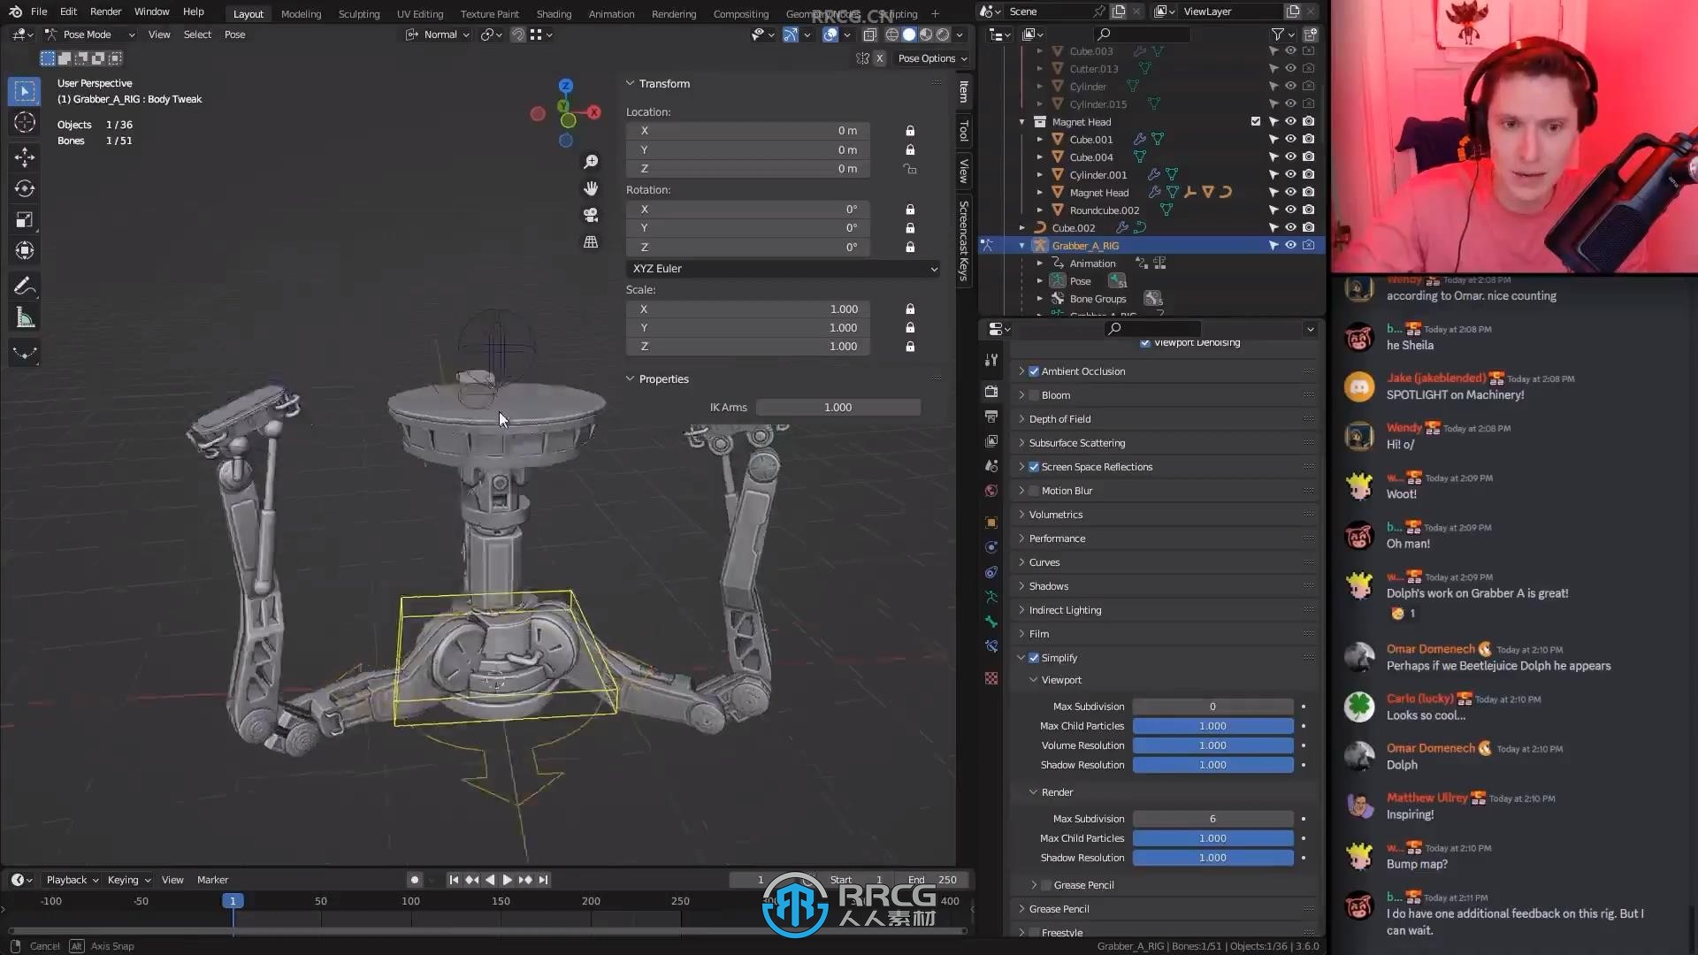Enable the Bloom checkbox
Viewport: 1698px width, 955px height.
point(1034,395)
